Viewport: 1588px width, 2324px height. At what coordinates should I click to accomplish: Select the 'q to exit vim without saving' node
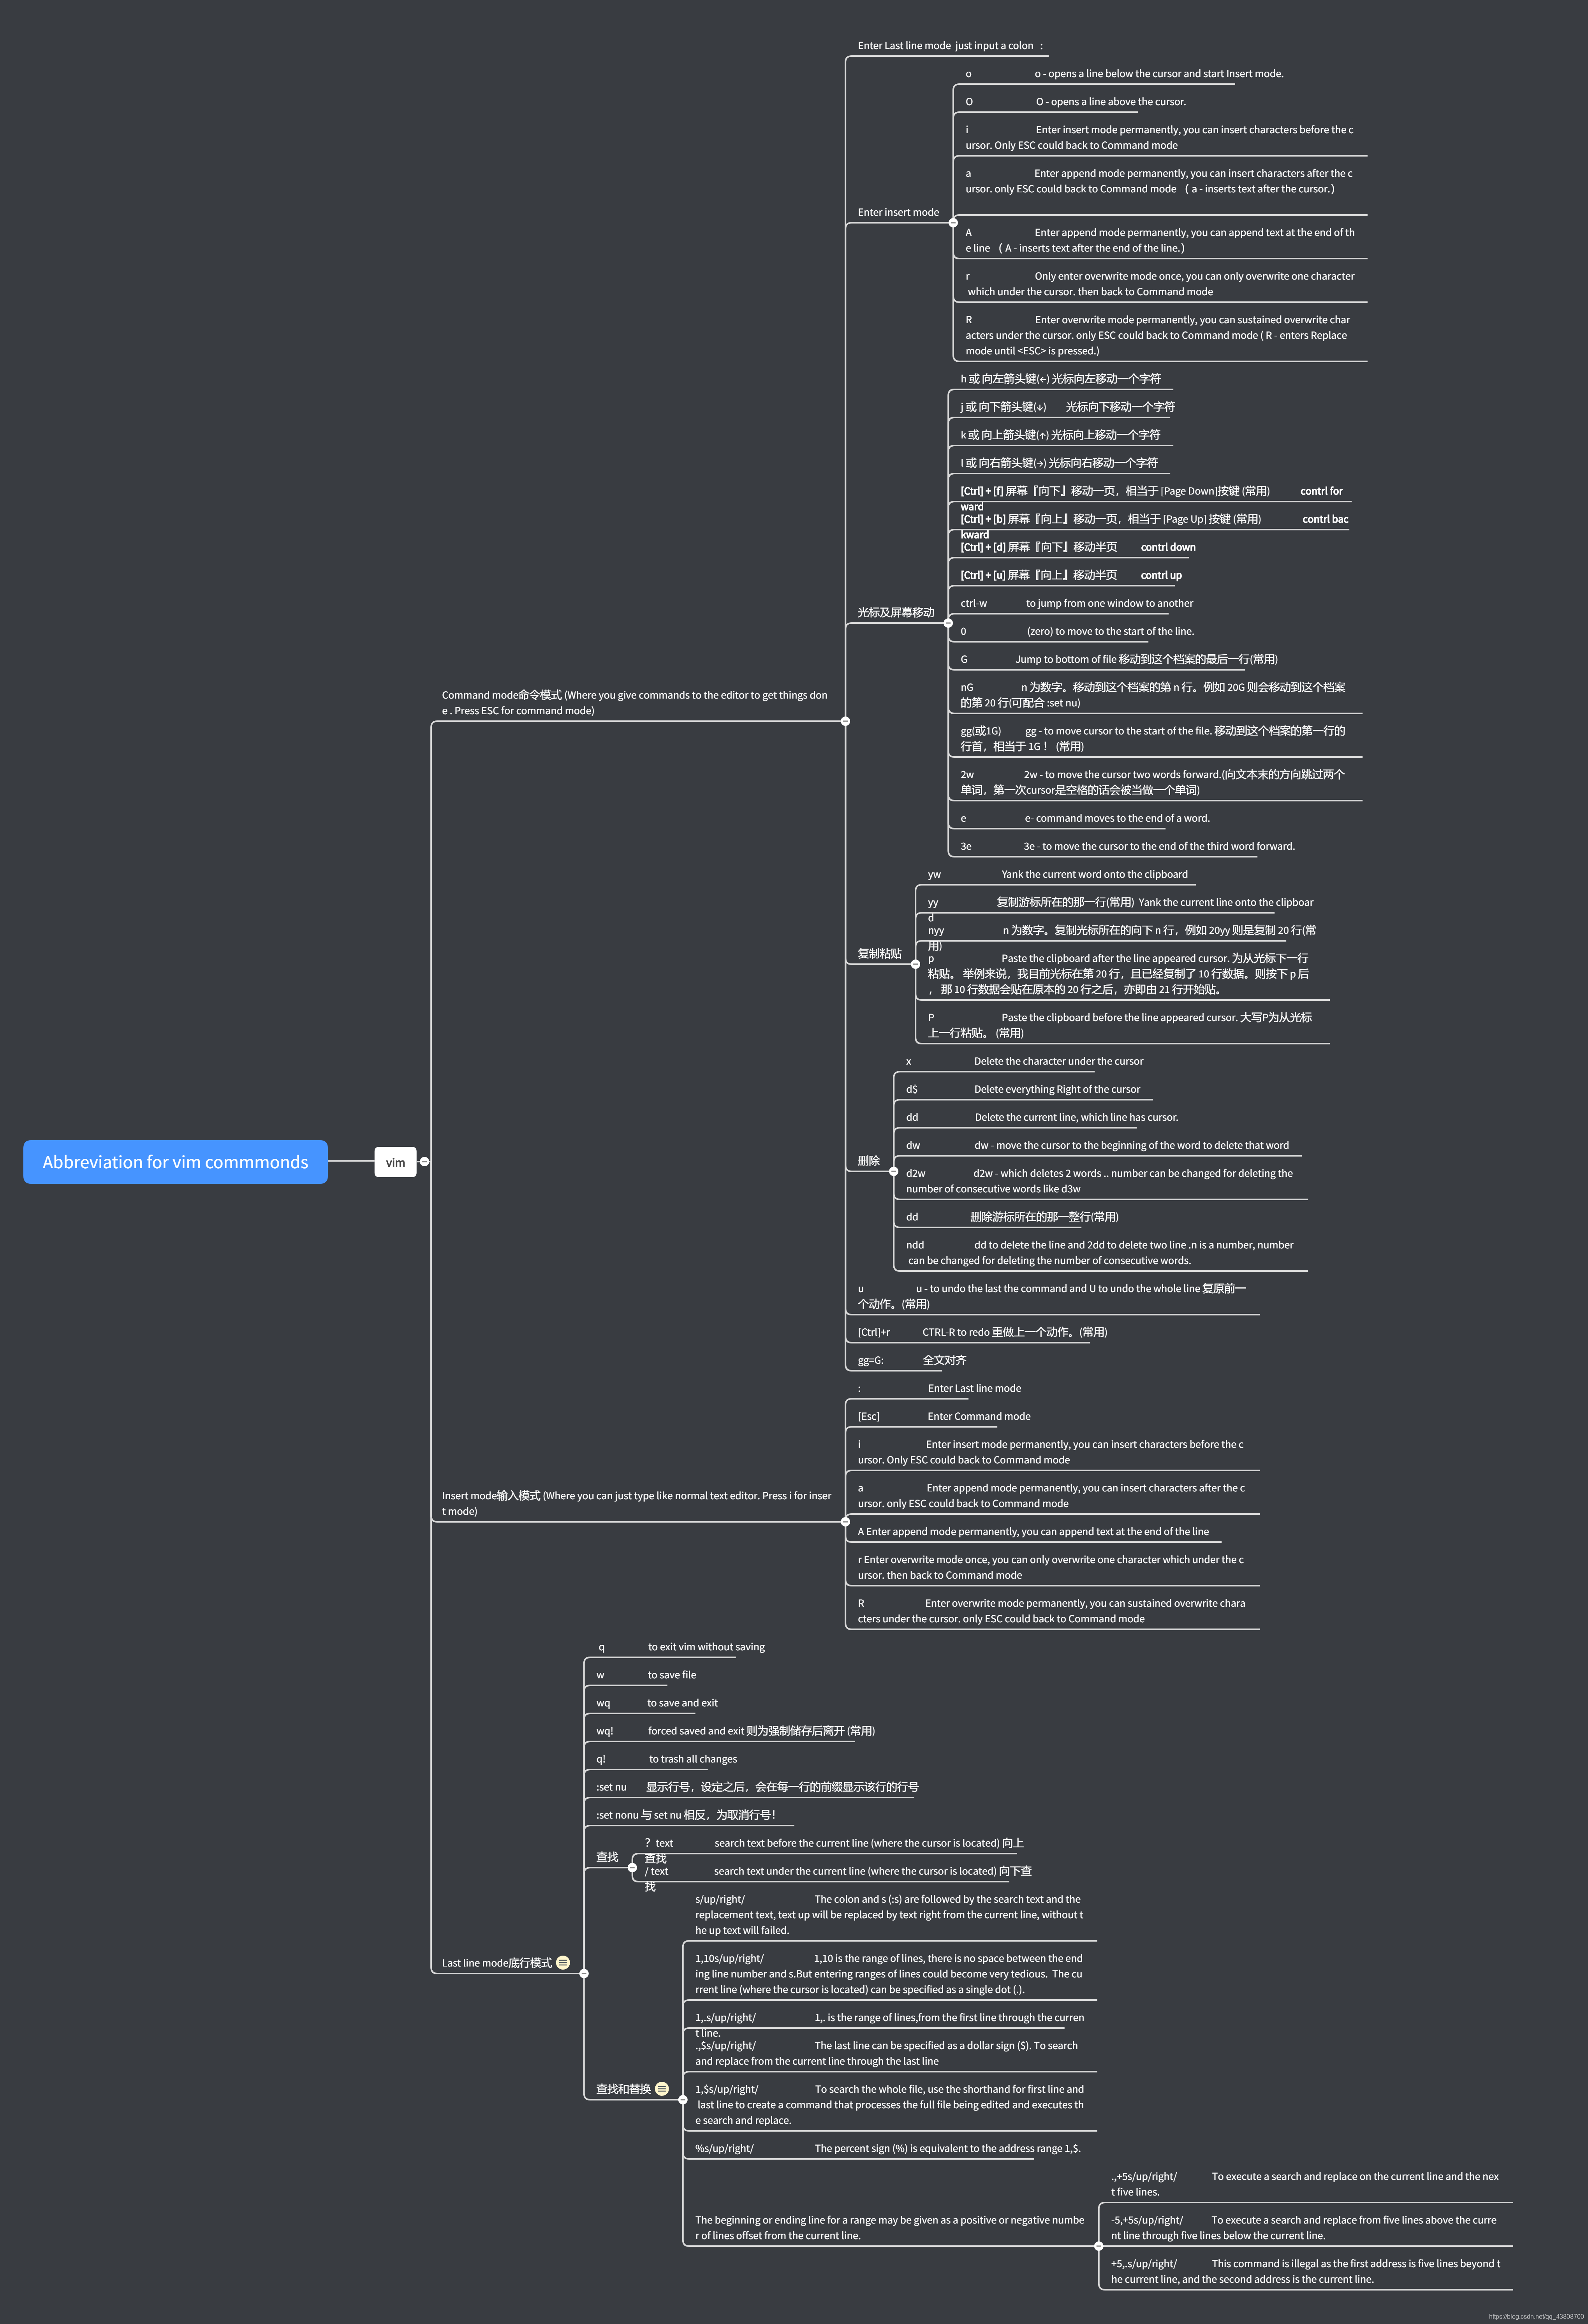[x=681, y=1647]
